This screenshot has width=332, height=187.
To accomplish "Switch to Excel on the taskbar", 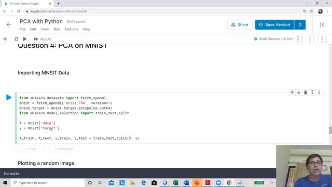I will [x=175, y=182].
